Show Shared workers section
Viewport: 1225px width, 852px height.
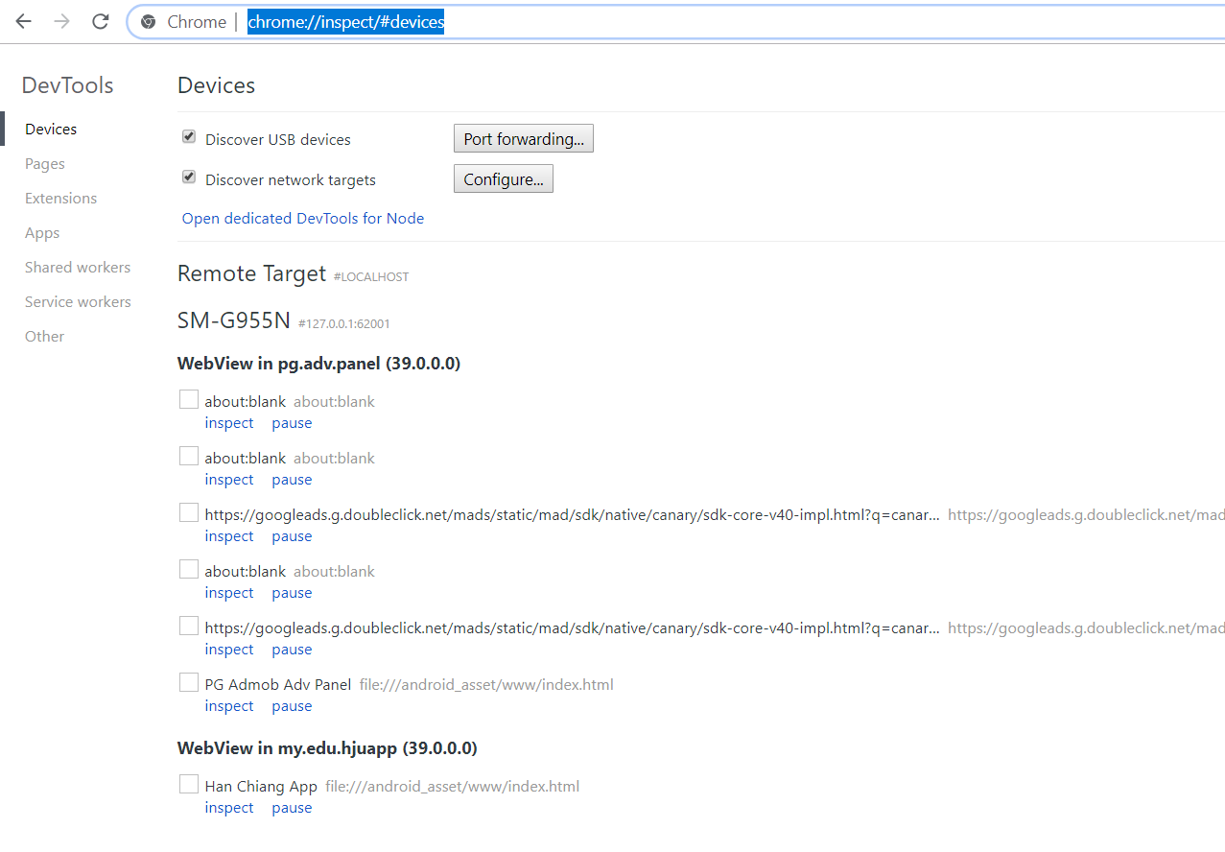click(78, 268)
